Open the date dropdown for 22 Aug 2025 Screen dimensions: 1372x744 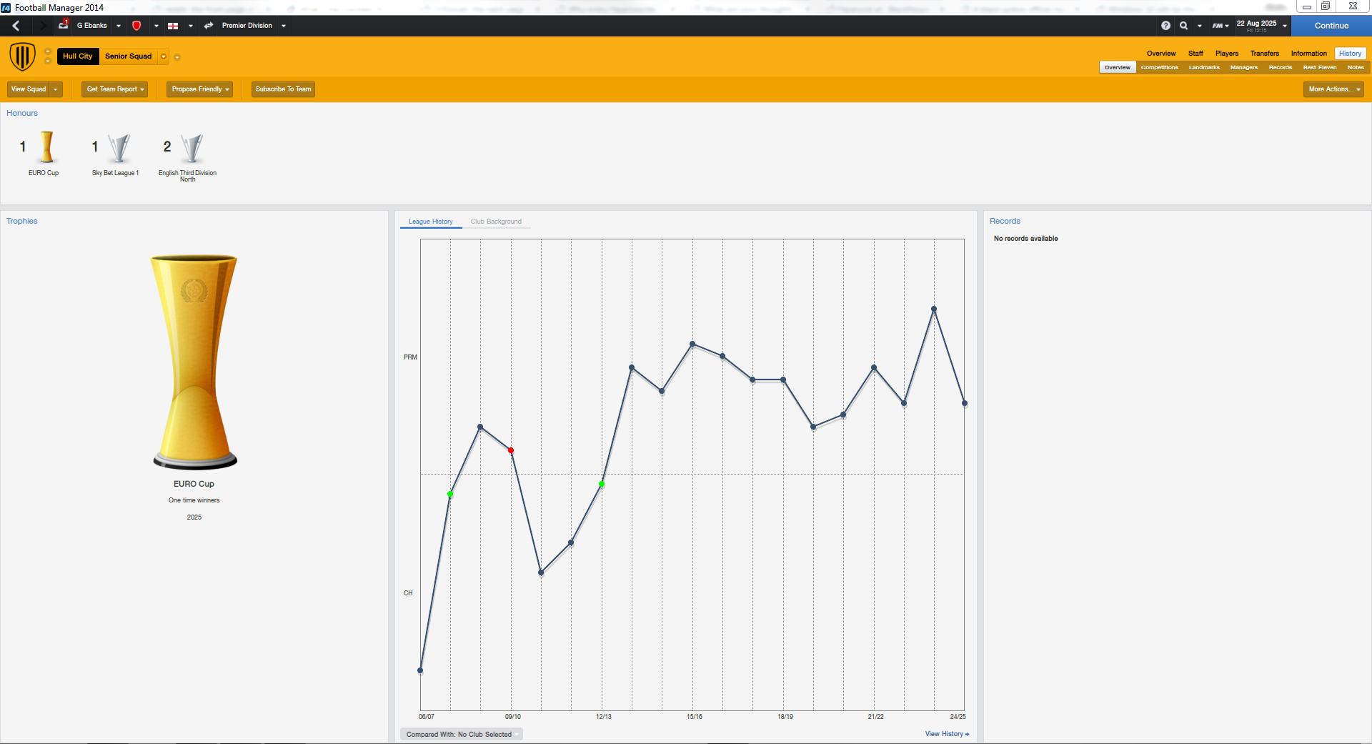pos(1285,26)
